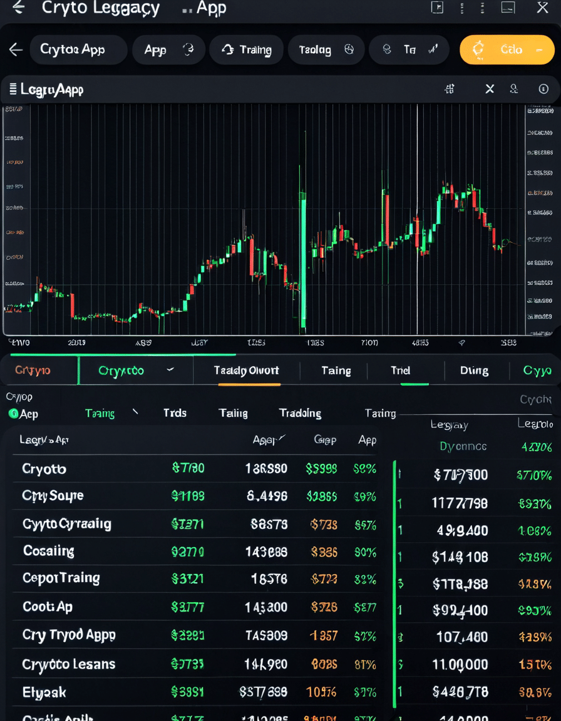Select the Cepor Traing row name

pos(61,578)
